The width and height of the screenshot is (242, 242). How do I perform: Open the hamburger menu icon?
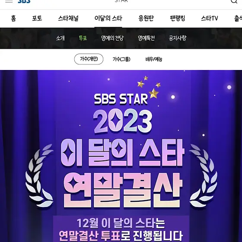[9, 1]
